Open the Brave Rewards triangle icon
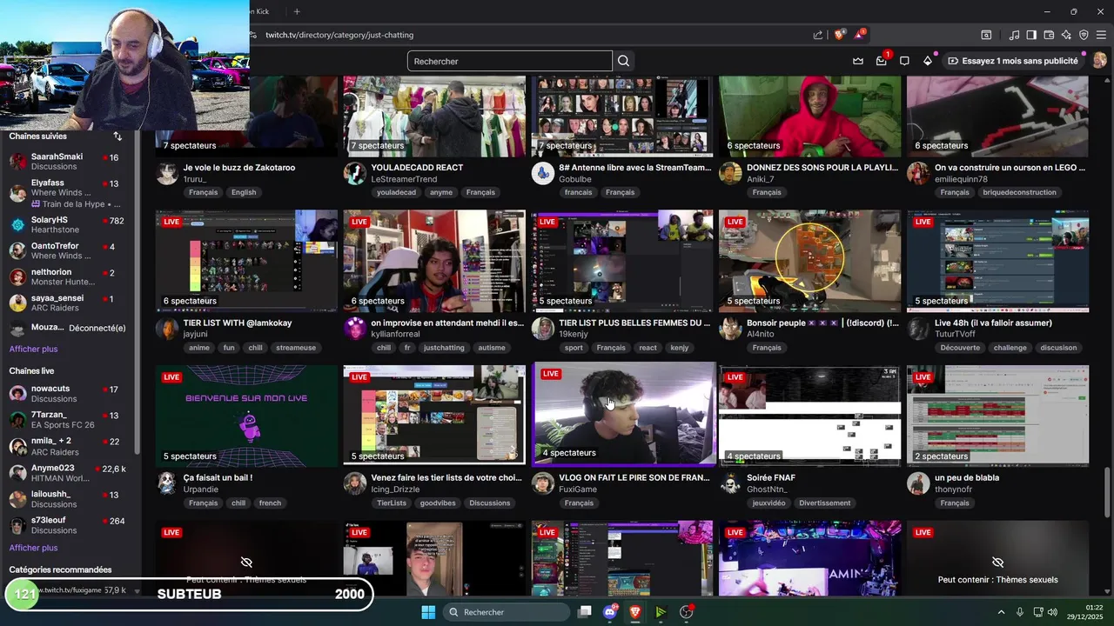The image size is (1114, 626). pos(860,35)
